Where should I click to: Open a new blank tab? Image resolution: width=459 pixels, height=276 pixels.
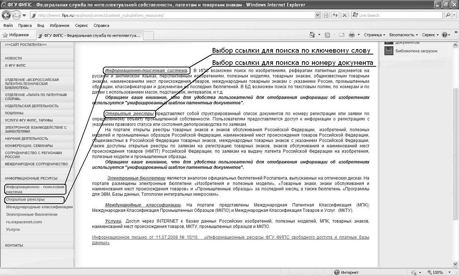tap(148, 35)
